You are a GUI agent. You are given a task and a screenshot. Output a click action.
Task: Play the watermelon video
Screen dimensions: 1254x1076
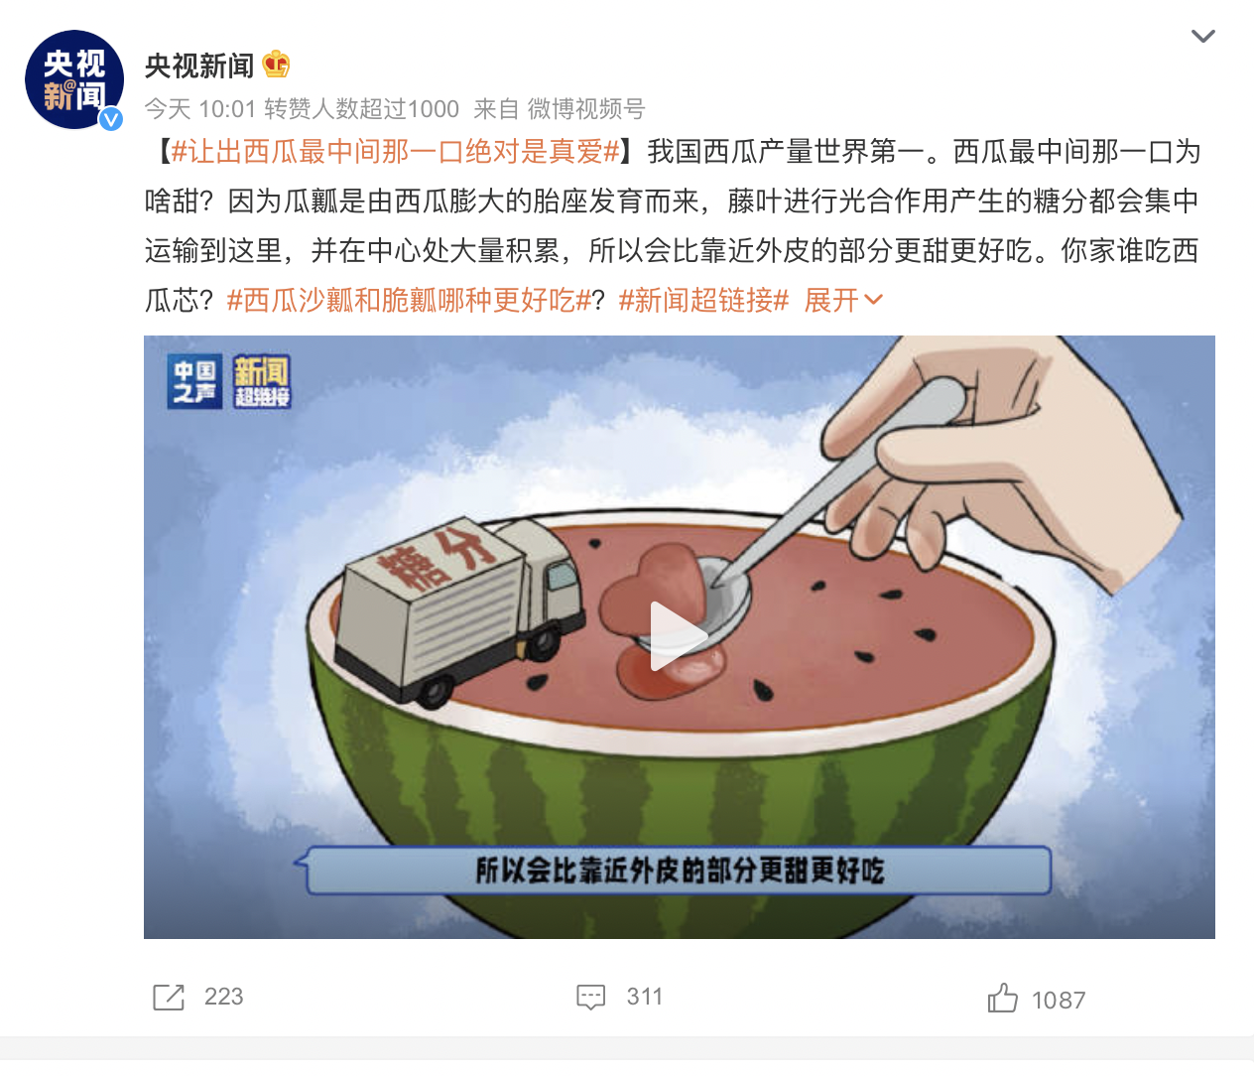tap(679, 636)
